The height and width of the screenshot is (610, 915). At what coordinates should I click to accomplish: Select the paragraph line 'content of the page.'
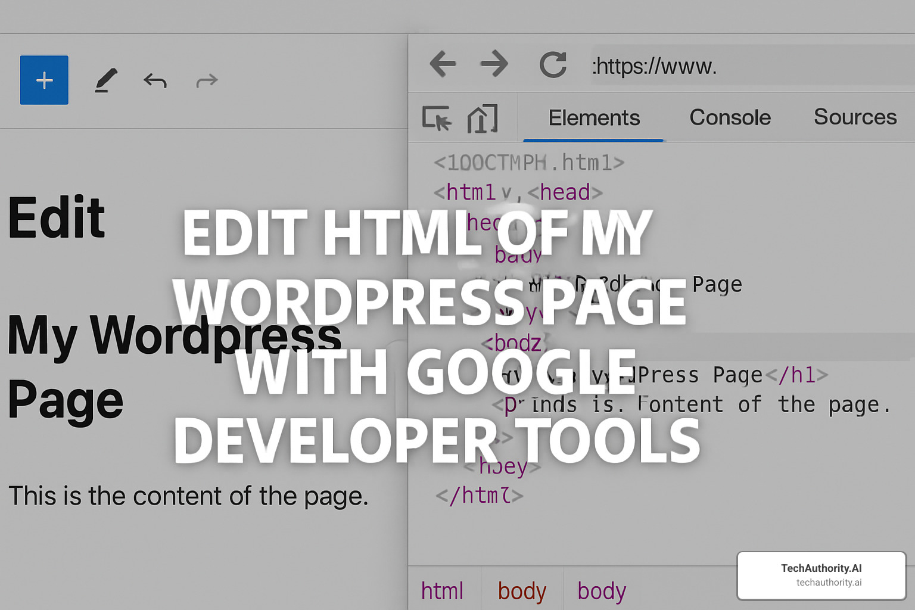[691, 404]
